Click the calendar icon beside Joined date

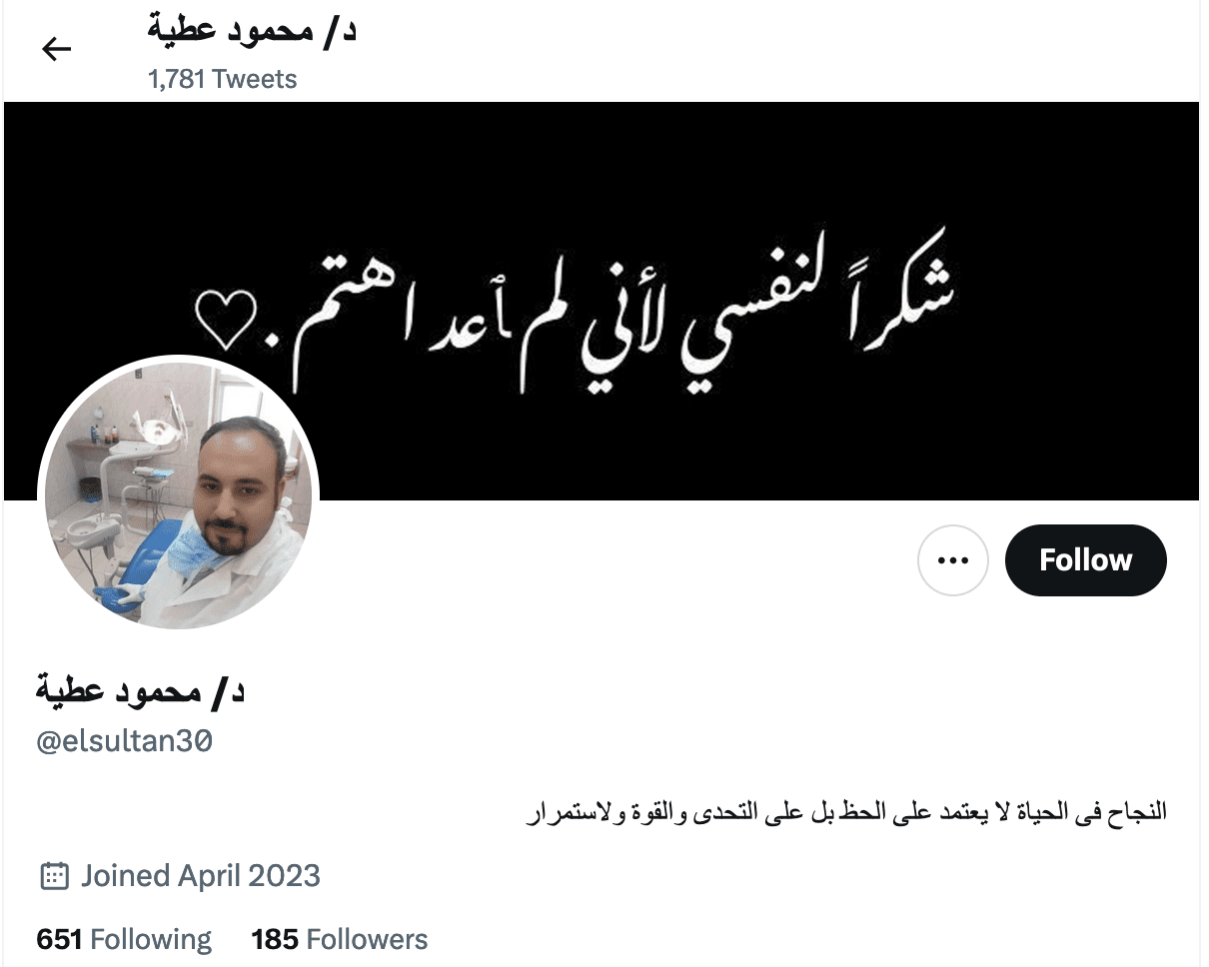coord(53,876)
